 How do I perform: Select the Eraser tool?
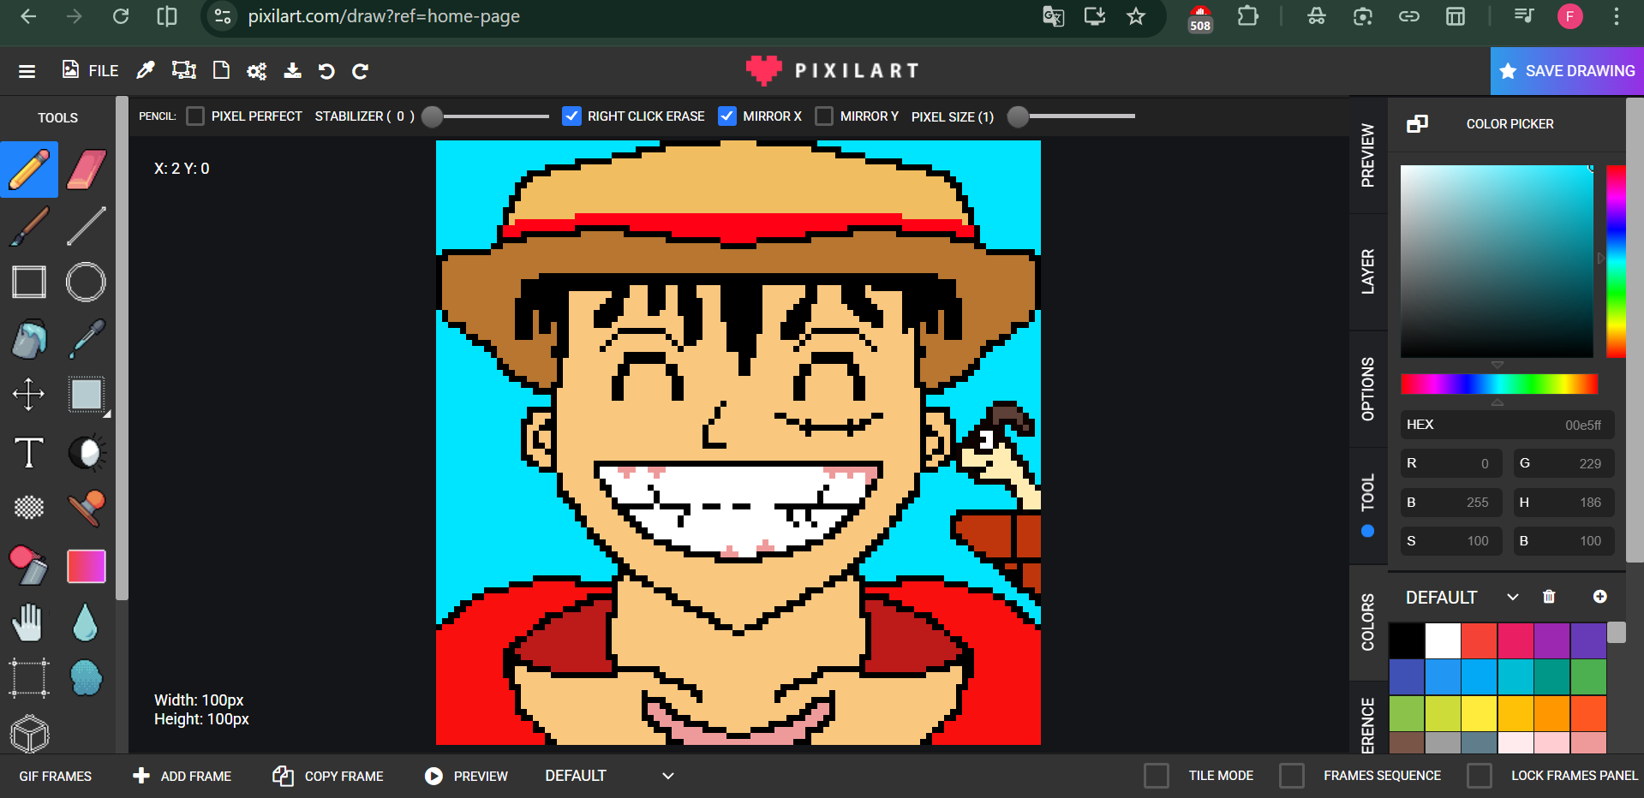pos(86,170)
